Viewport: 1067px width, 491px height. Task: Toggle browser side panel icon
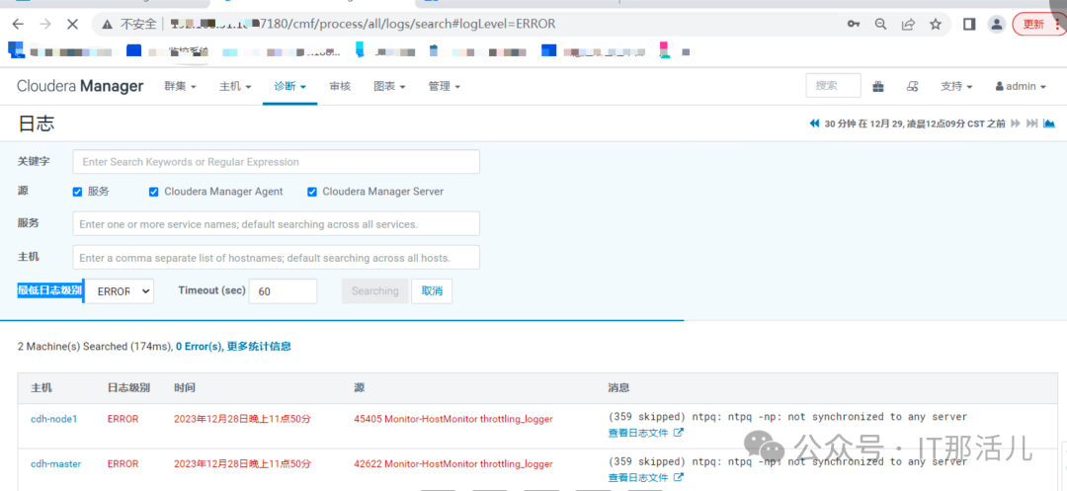coord(969,25)
